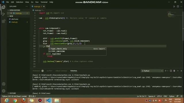
Task: Open the feedback icon in status bar
Action: click(178, 96)
